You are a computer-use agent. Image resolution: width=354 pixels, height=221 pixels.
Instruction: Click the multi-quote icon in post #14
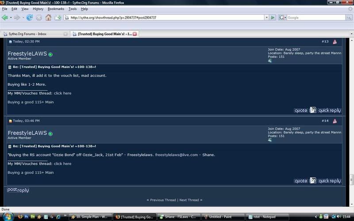coord(313,180)
